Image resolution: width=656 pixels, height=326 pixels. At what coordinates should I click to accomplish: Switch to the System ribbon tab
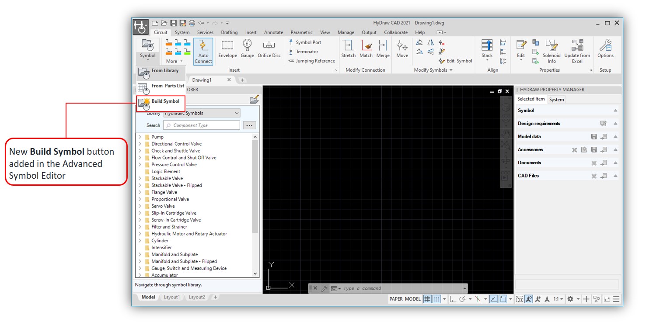182,32
